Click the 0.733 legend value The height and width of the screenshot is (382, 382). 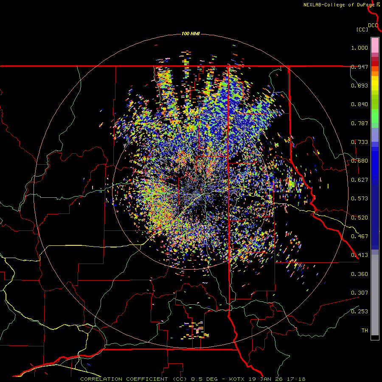[x=360, y=142]
